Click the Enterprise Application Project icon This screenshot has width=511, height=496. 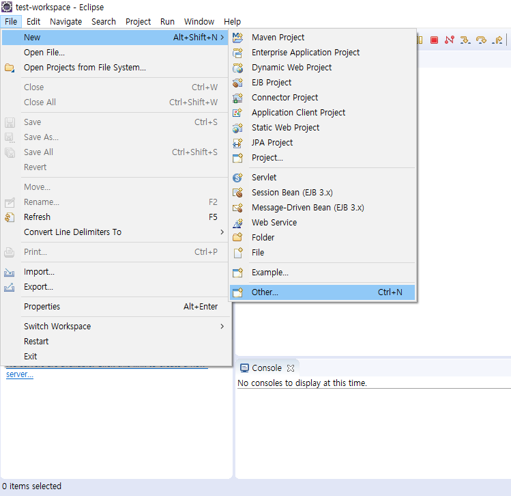[237, 53]
